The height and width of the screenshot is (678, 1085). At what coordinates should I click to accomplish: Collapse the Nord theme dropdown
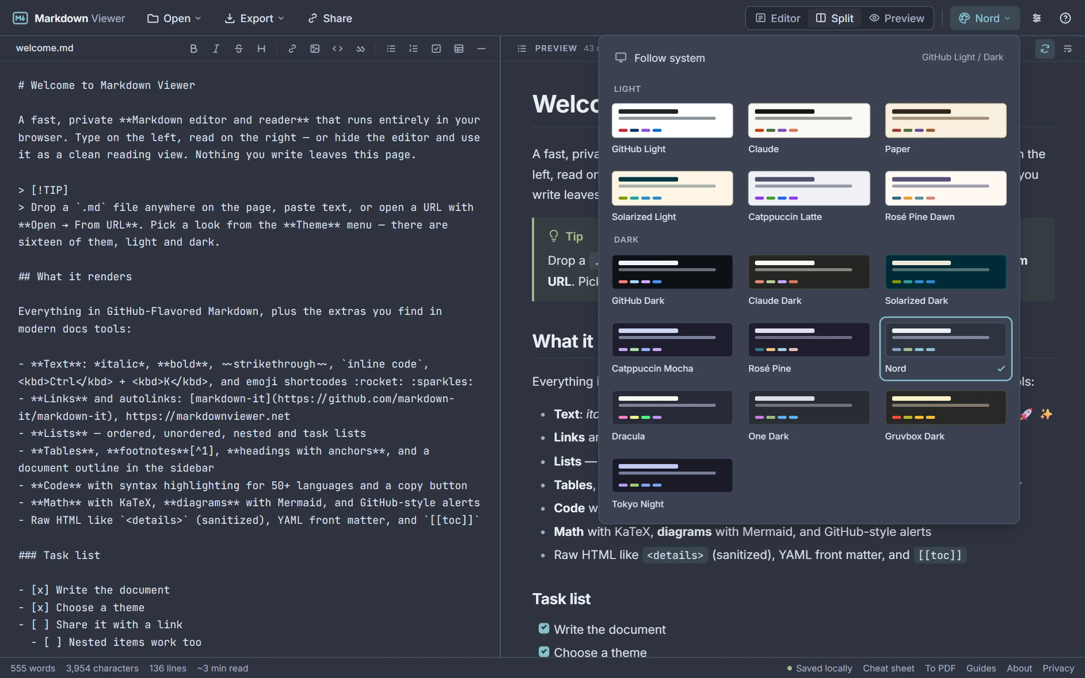point(985,18)
